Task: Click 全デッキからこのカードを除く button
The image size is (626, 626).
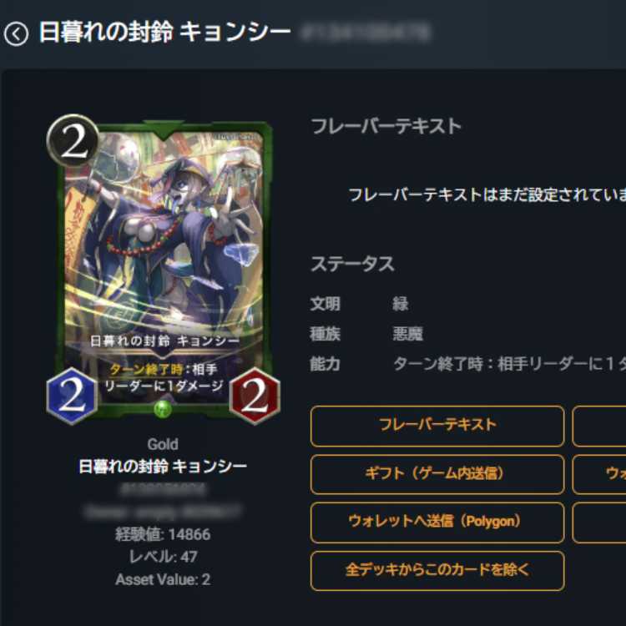Action: tap(437, 571)
